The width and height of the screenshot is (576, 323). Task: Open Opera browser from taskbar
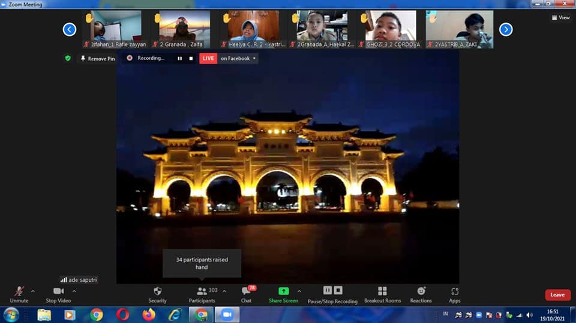coord(122,315)
